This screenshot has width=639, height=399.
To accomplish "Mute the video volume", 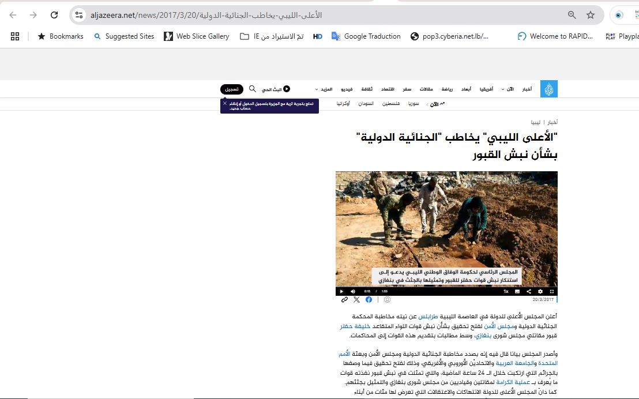I will coord(353,291).
